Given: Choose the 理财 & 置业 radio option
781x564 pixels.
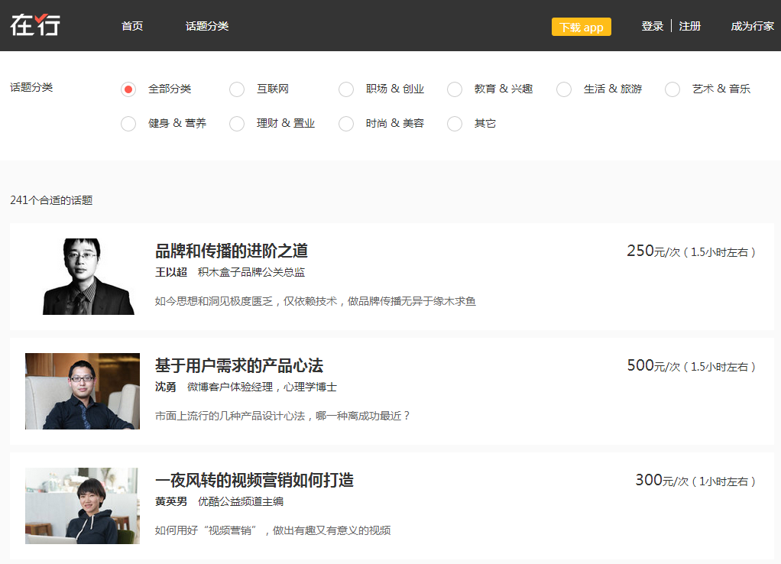Looking at the screenshot, I should [237, 124].
